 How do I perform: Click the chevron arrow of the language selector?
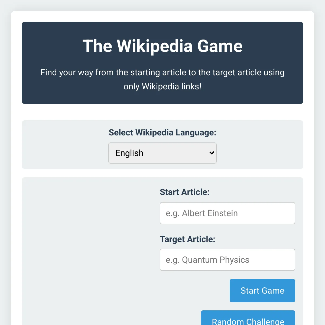point(212,153)
